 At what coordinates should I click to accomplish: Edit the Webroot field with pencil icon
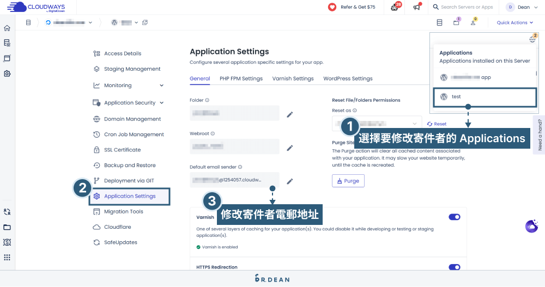click(x=289, y=148)
